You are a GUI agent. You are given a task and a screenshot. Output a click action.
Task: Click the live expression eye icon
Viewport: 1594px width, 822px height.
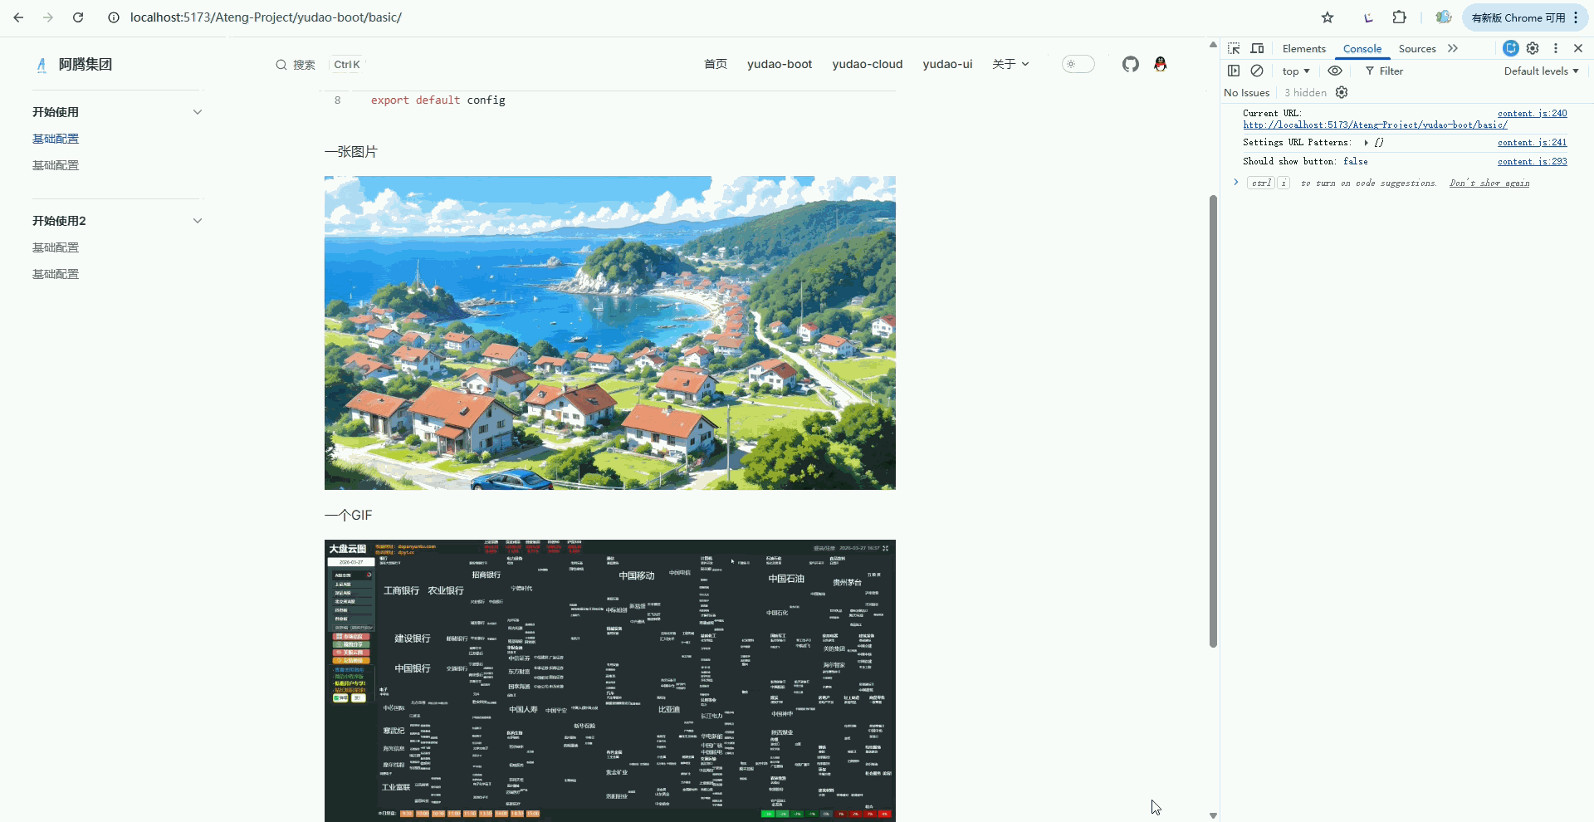tap(1335, 71)
